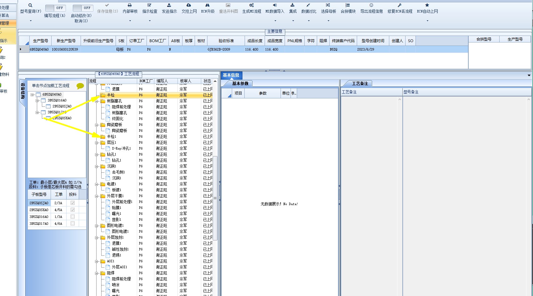The height and width of the screenshot is (296, 533).
Task: Click the 合拼模块 list icon
Action: (x=348, y=5)
